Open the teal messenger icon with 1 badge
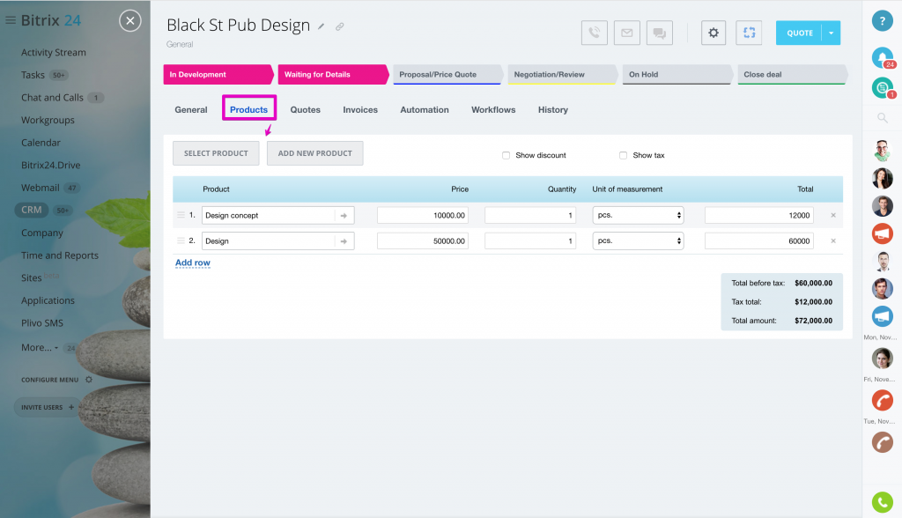 click(883, 87)
